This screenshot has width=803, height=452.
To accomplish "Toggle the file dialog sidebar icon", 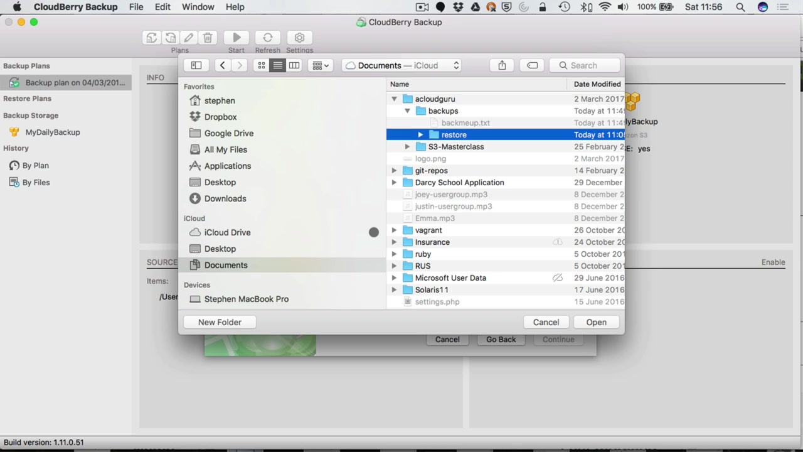I will 196,65.
